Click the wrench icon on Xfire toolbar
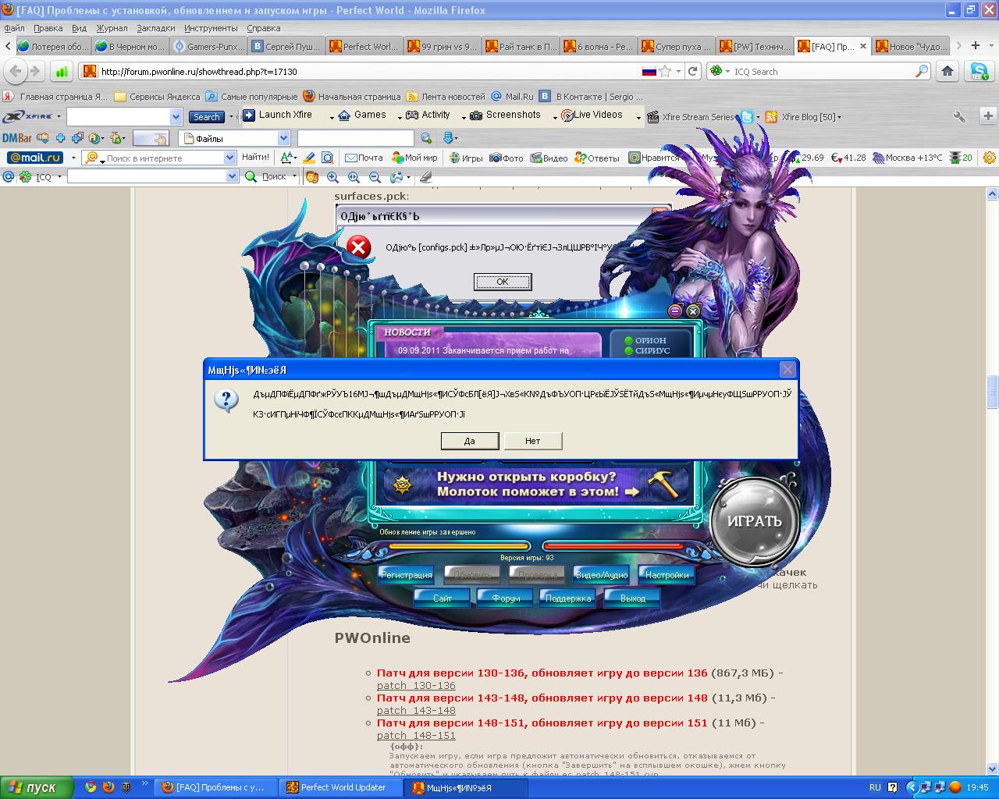This screenshot has height=799, width=999. [x=959, y=117]
